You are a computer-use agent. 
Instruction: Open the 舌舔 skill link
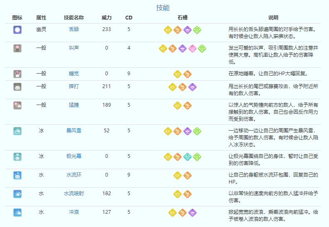(x=74, y=29)
